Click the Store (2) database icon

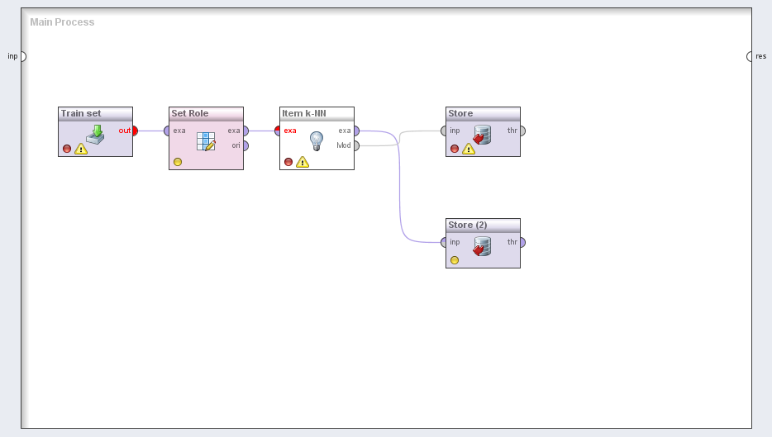(483, 246)
